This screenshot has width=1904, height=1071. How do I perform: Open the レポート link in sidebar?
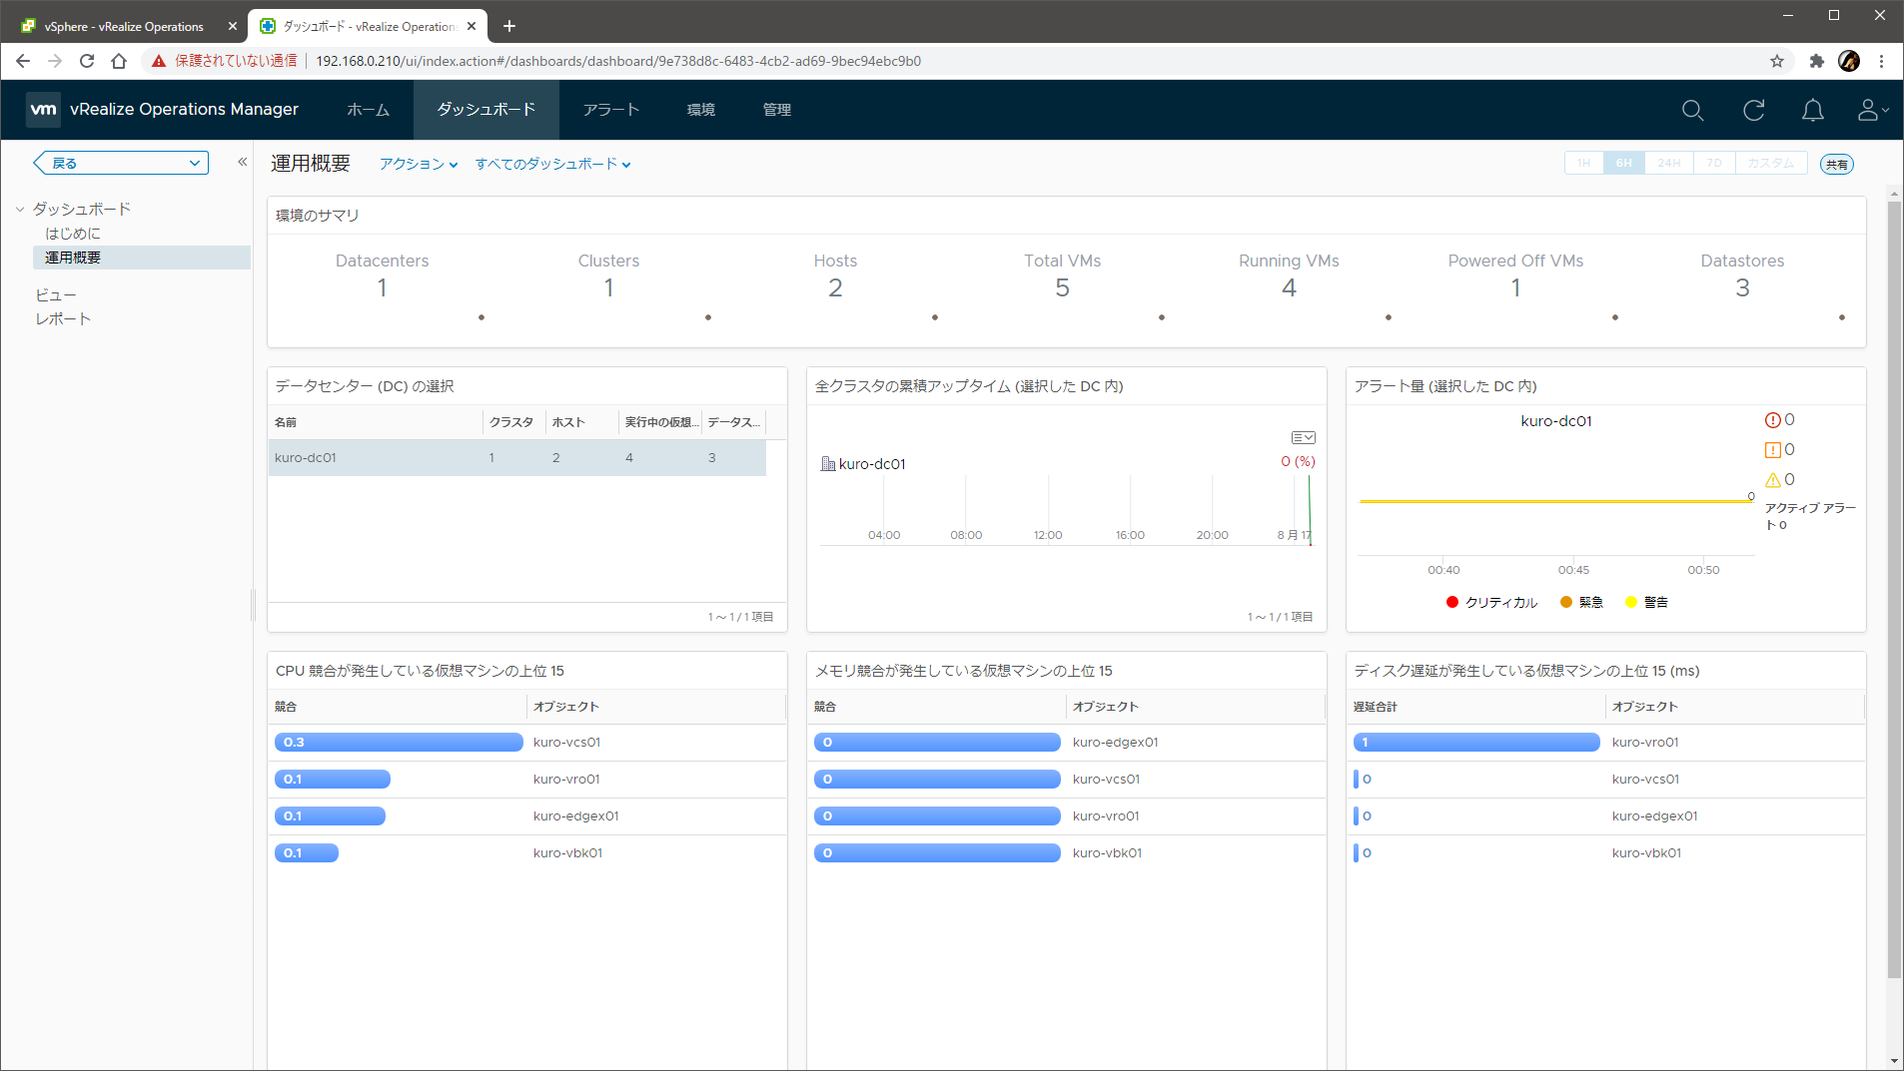point(63,318)
